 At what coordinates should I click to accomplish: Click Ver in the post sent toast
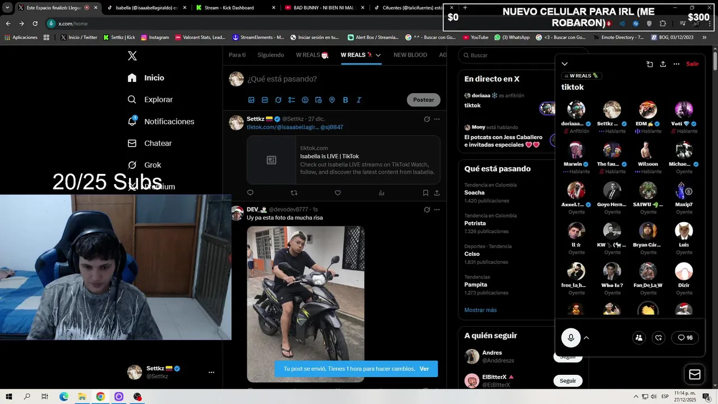click(x=424, y=369)
